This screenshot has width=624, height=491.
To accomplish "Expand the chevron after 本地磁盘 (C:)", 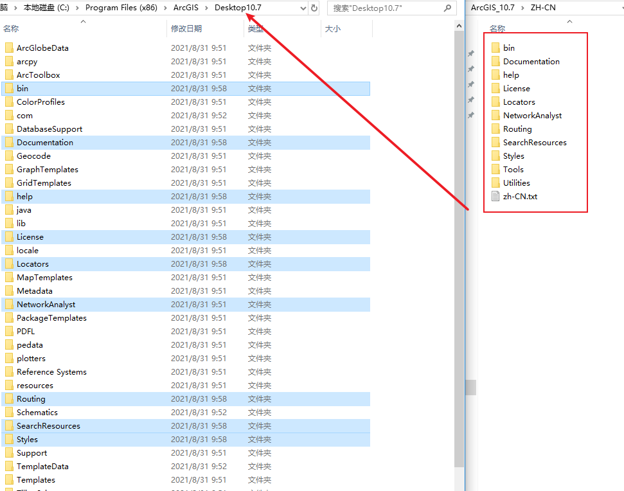I will pyautogui.click(x=77, y=8).
